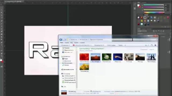
Task: Adjust the cyan color slider
Action: point(153,5)
